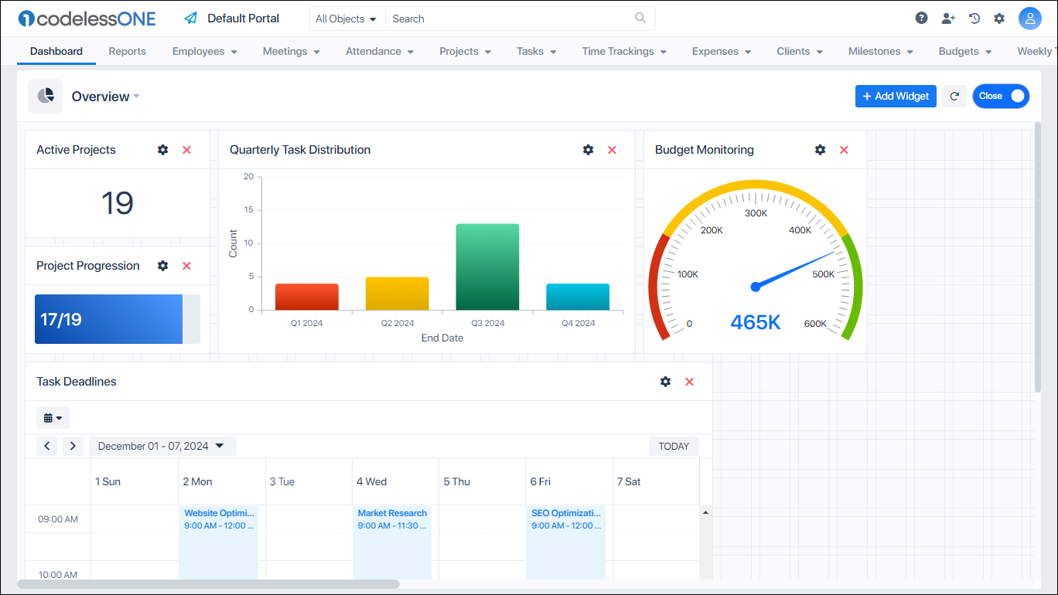Viewport: 1058px width, 595px height.
Task: Expand the December 01 - 07, 2024 date dropdown
Action: pyautogui.click(x=159, y=446)
